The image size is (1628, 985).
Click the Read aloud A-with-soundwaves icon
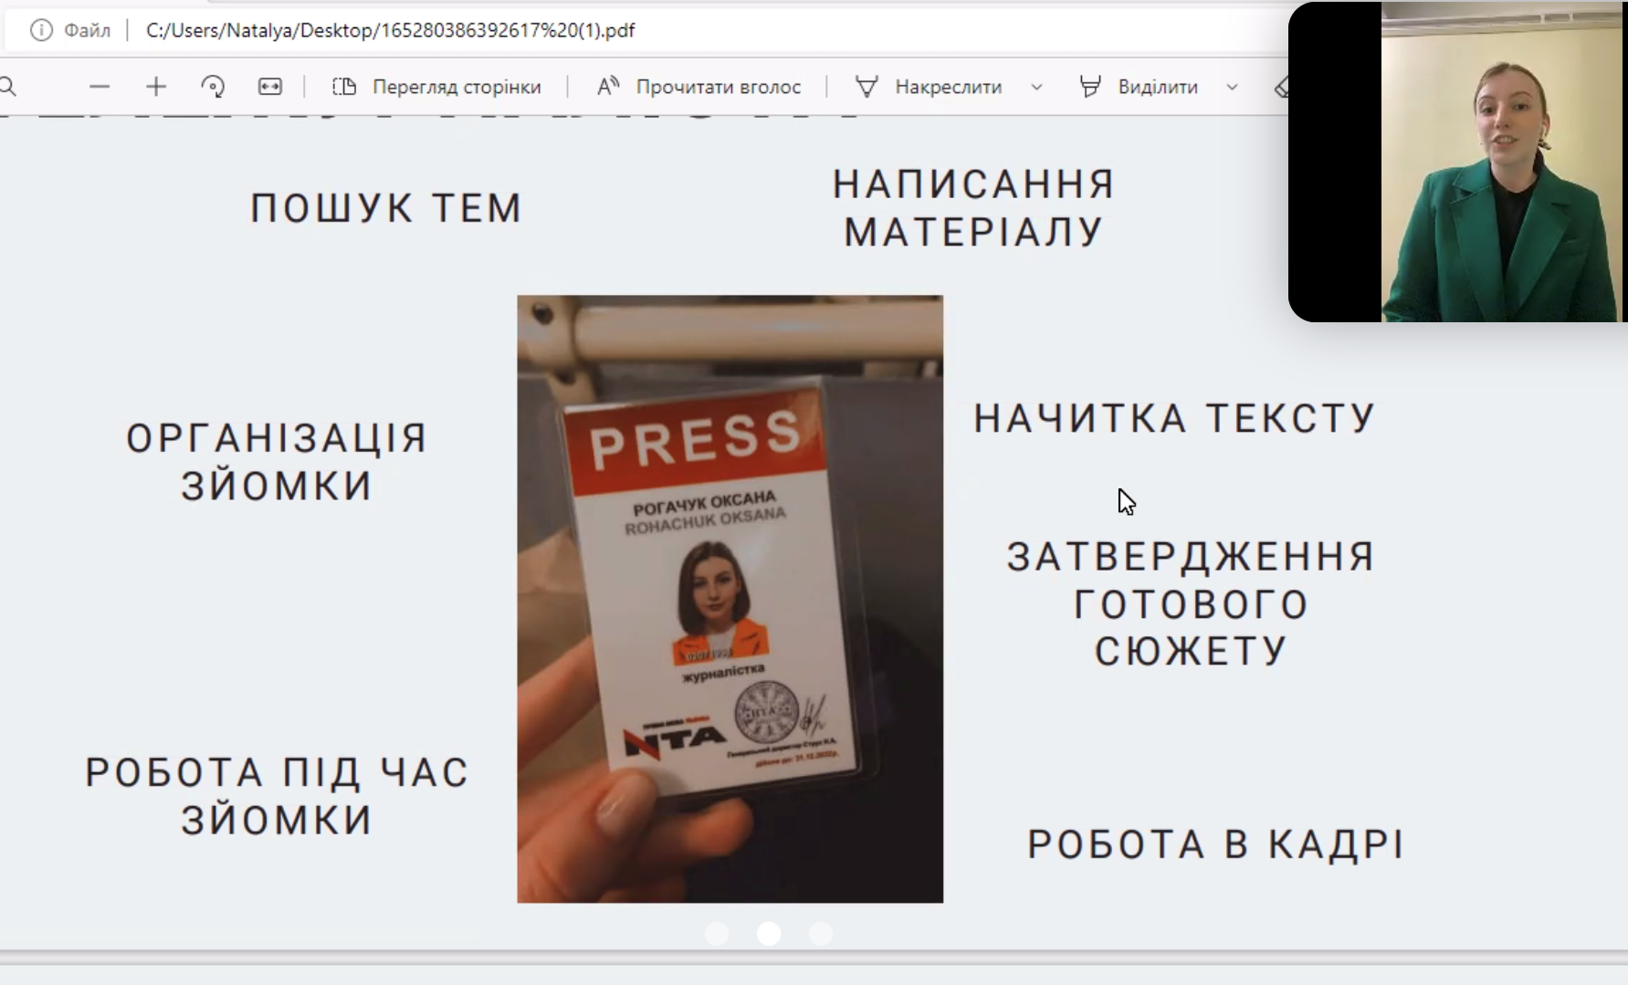pos(607,86)
